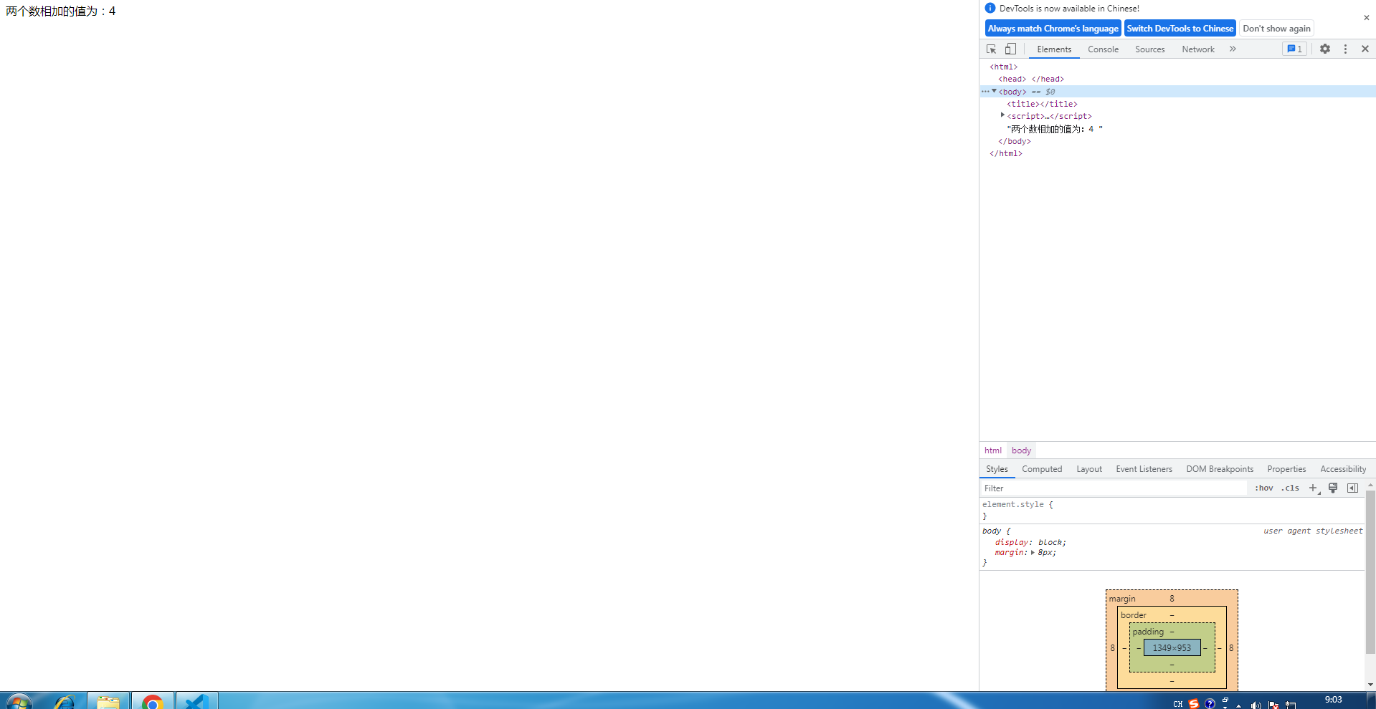Toggle the computed styles sidebar icon
Screen dimensions: 1376x709
coord(1352,488)
